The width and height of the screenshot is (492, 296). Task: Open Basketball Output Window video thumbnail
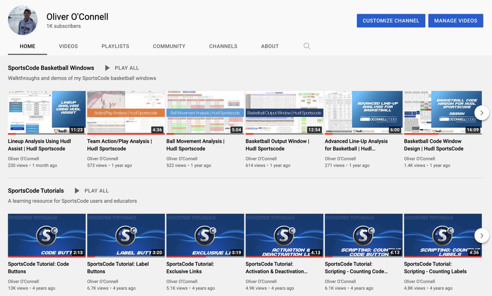[285, 113]
